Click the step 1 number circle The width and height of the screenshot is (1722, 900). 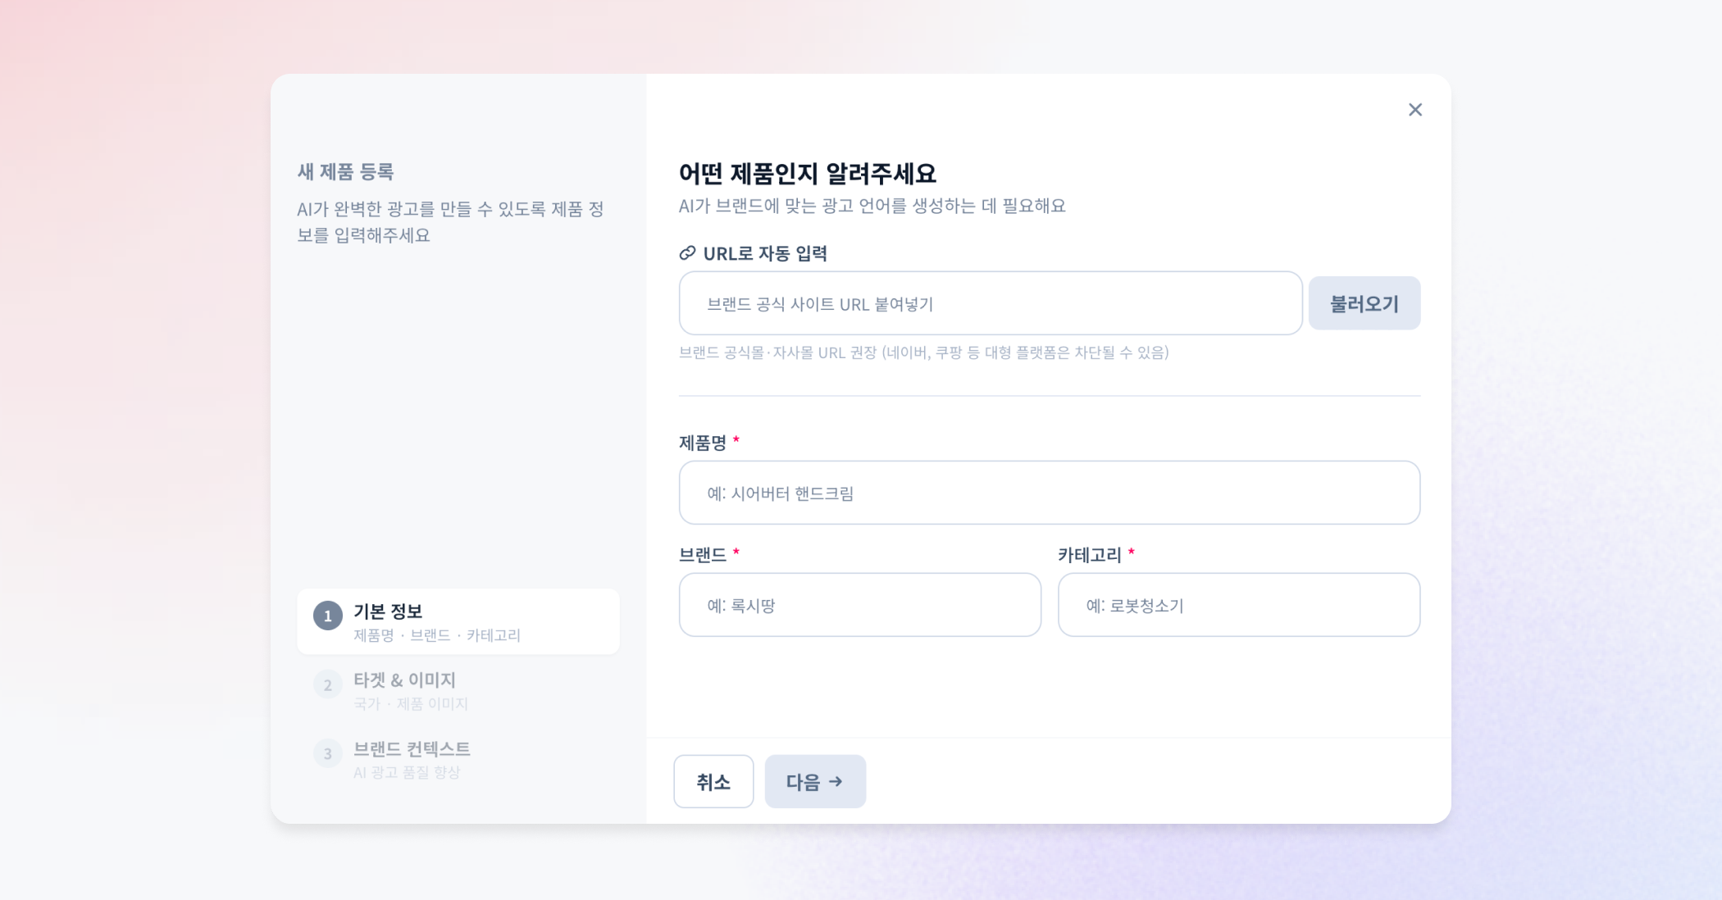tap(328, 616)
